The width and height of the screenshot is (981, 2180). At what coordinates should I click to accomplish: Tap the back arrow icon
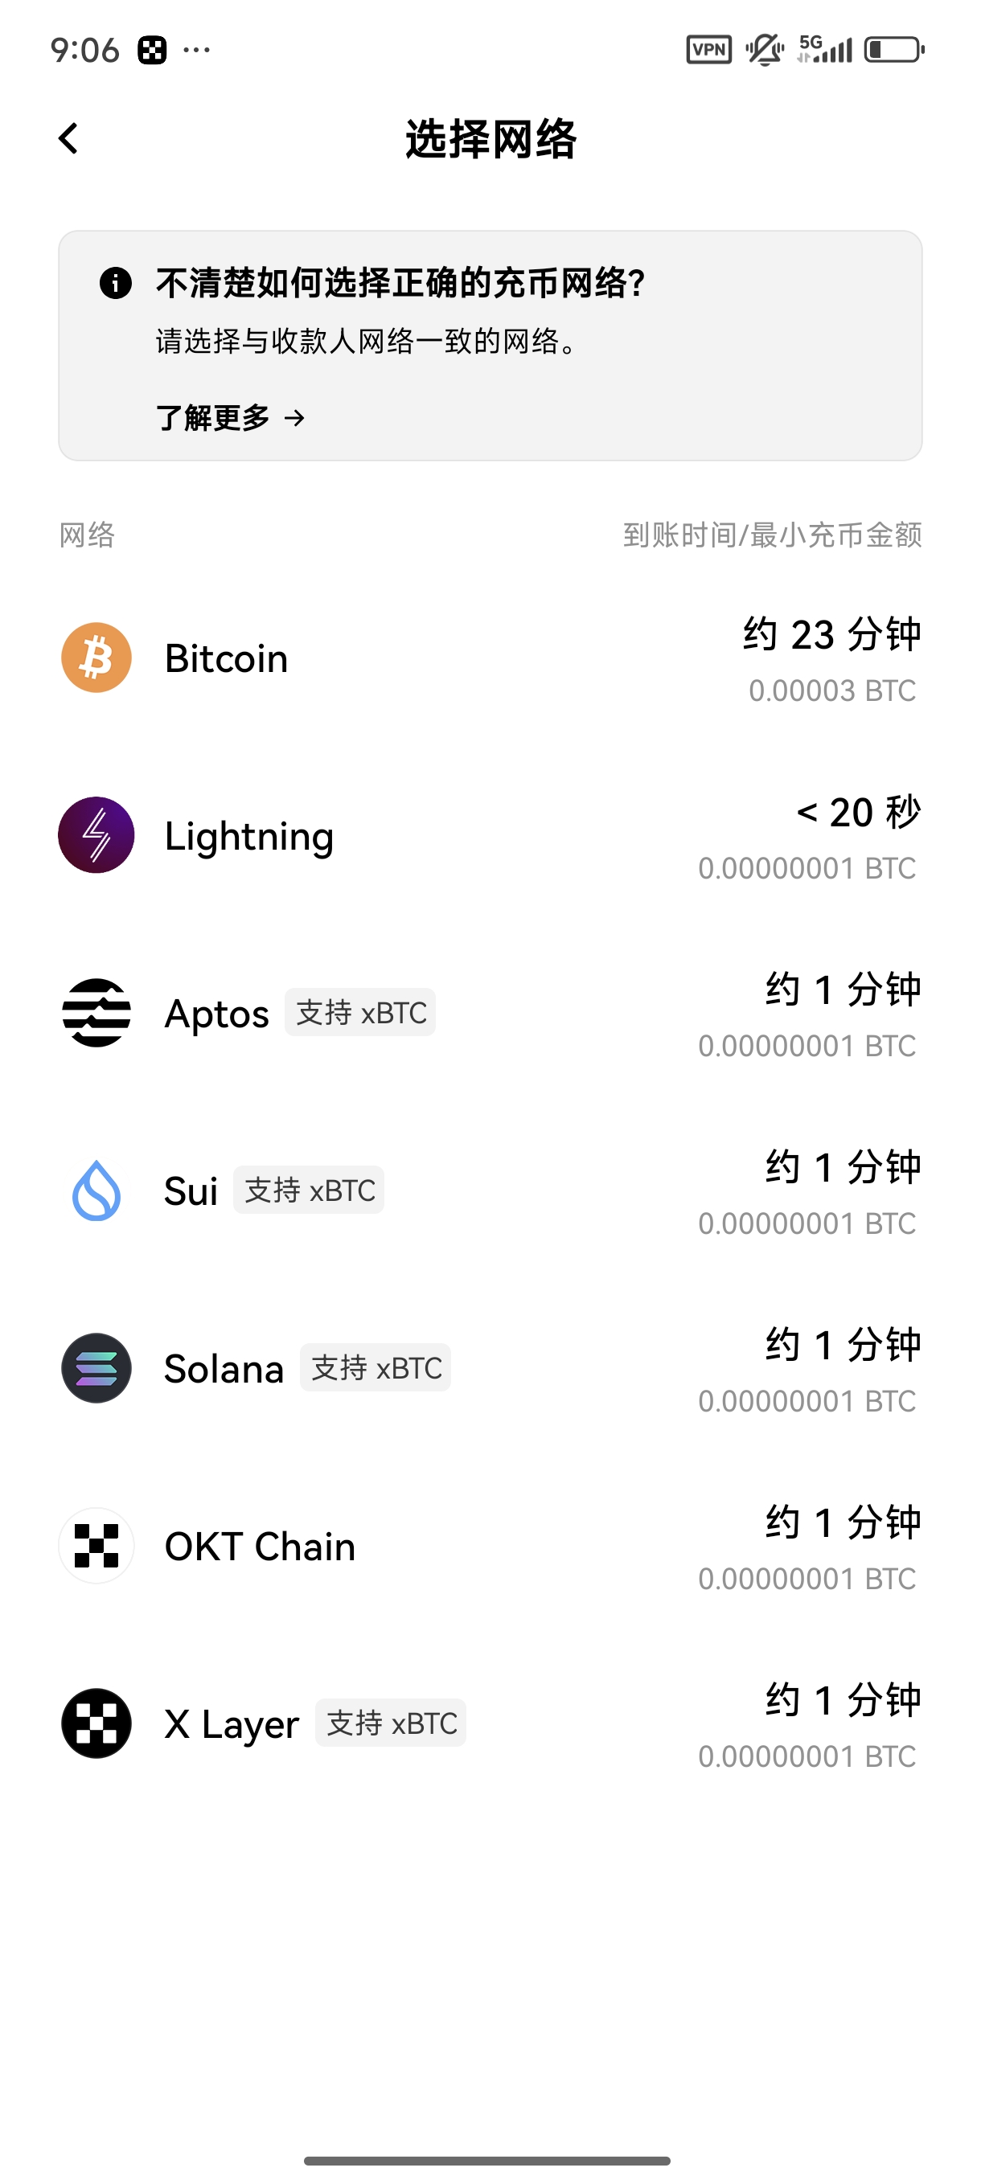tap(68, 139)
